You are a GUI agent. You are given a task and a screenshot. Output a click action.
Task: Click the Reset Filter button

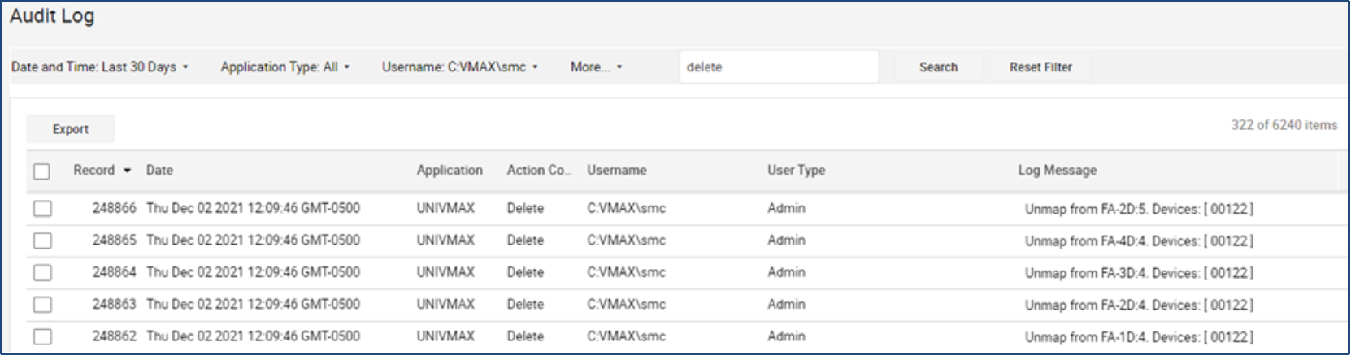point(1040,67)
